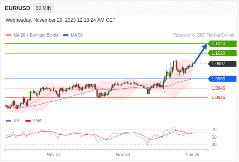239x162 pixels.
Task: Click the RSI 70 level label
Action: click(x=214, y=129)
